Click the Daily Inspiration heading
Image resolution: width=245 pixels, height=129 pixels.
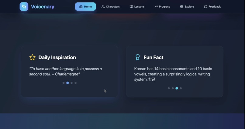(x=57, y=58)
